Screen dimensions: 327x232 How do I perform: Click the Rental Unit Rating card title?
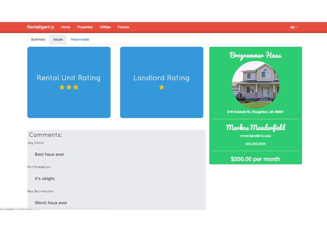tap(69, 78)
